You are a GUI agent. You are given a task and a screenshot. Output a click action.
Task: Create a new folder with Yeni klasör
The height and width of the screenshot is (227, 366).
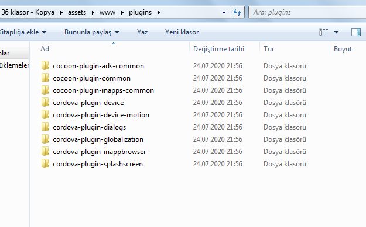182,32
